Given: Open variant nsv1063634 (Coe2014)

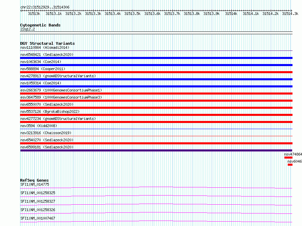Looking at the screenshot, I should click(41, 62).
